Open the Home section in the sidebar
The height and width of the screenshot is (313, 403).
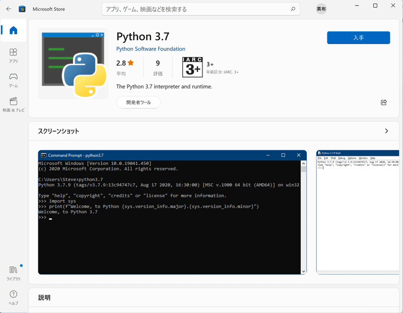point(13,30)
